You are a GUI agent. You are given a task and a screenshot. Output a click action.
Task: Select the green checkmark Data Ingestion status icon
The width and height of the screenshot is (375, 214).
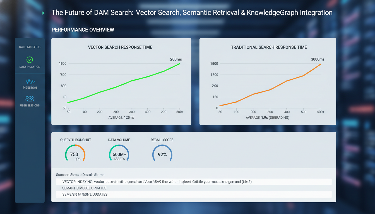pos(30,59)
